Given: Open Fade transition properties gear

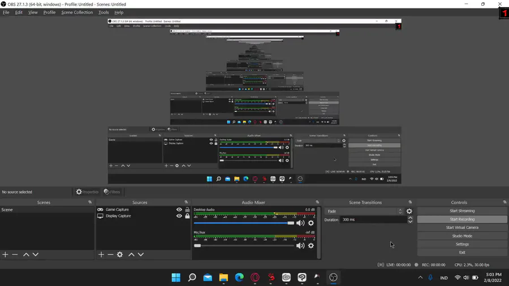Looking at the screenshot, I should [409, 211].
